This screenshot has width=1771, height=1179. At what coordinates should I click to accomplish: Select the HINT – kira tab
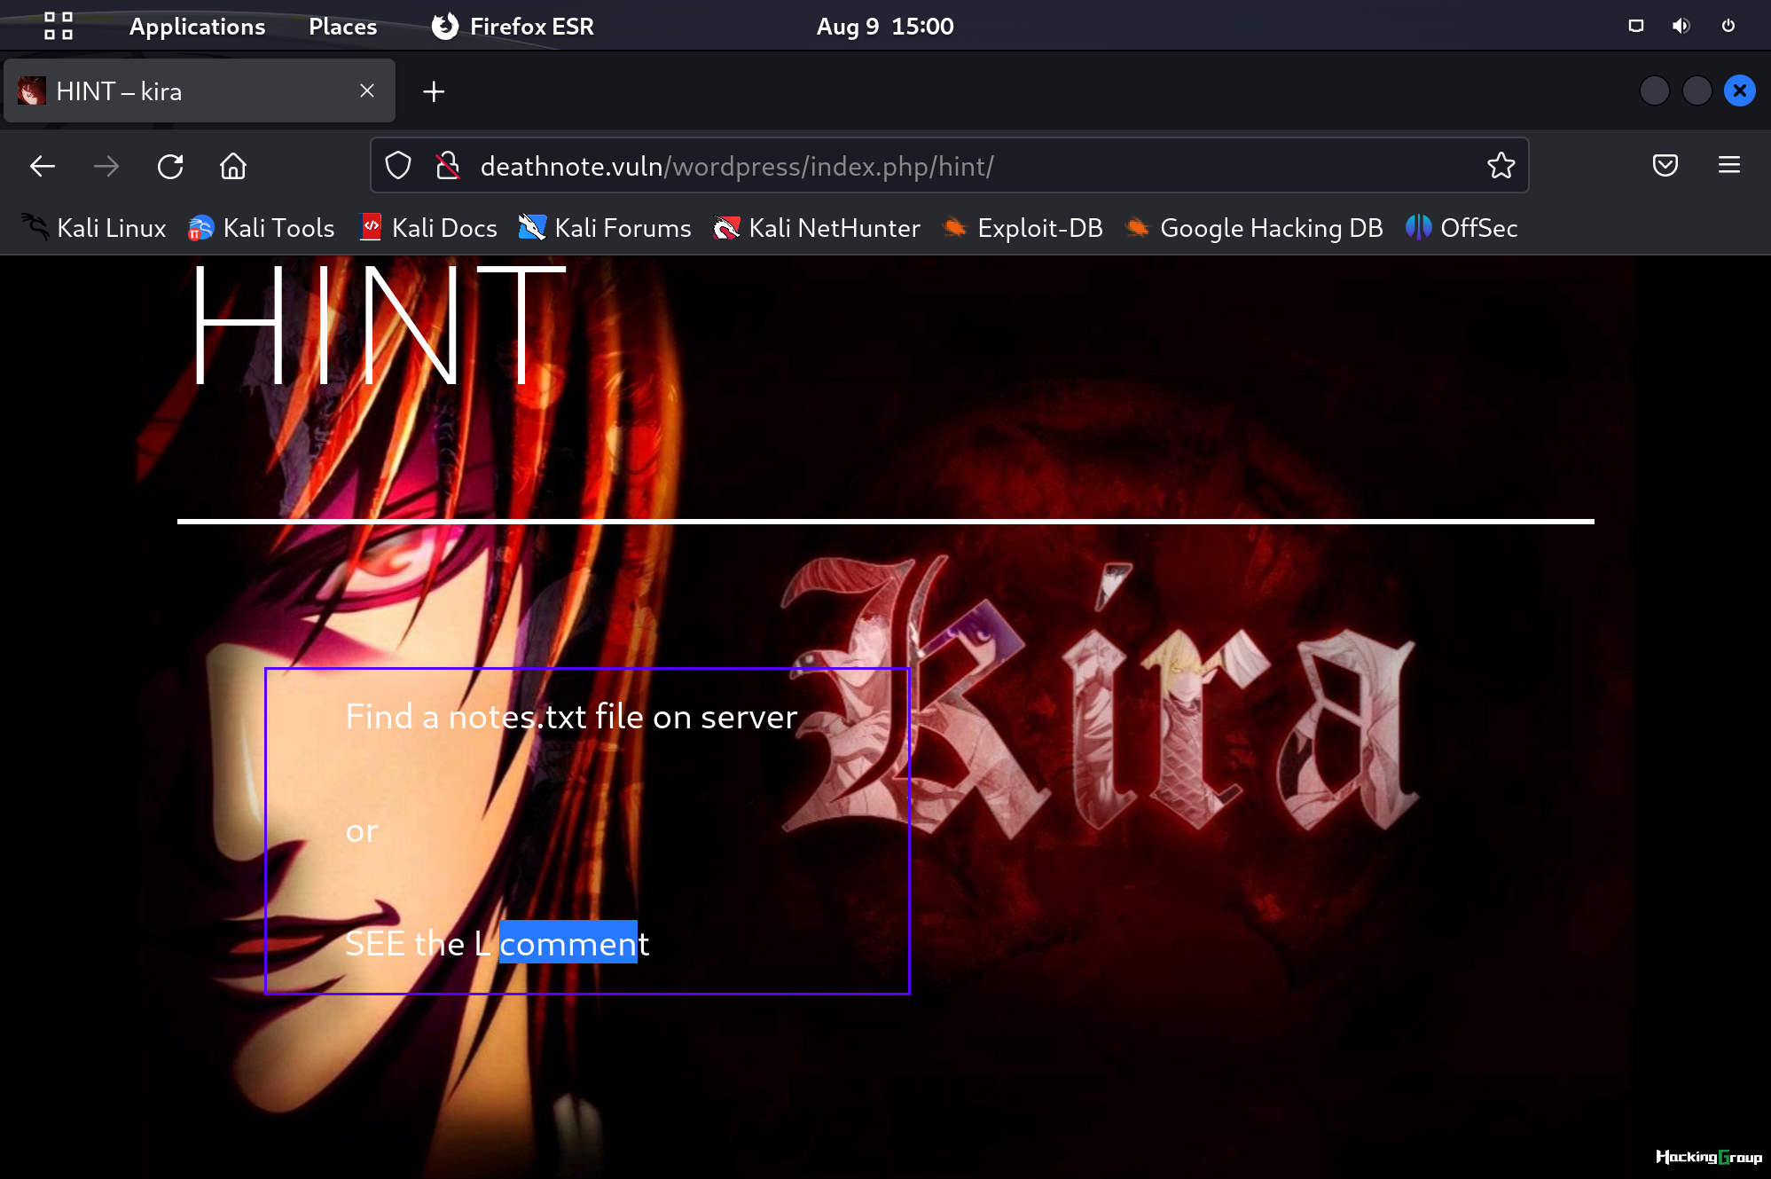click(x=200, y=90)
